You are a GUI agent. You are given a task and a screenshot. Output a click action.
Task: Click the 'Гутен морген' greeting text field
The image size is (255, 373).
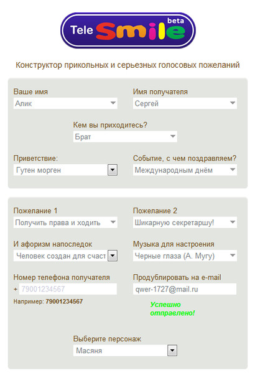(x=61, y=170)
